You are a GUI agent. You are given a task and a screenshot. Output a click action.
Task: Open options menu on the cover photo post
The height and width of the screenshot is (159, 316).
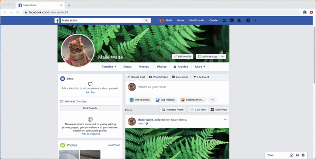(x=225, y=119)
